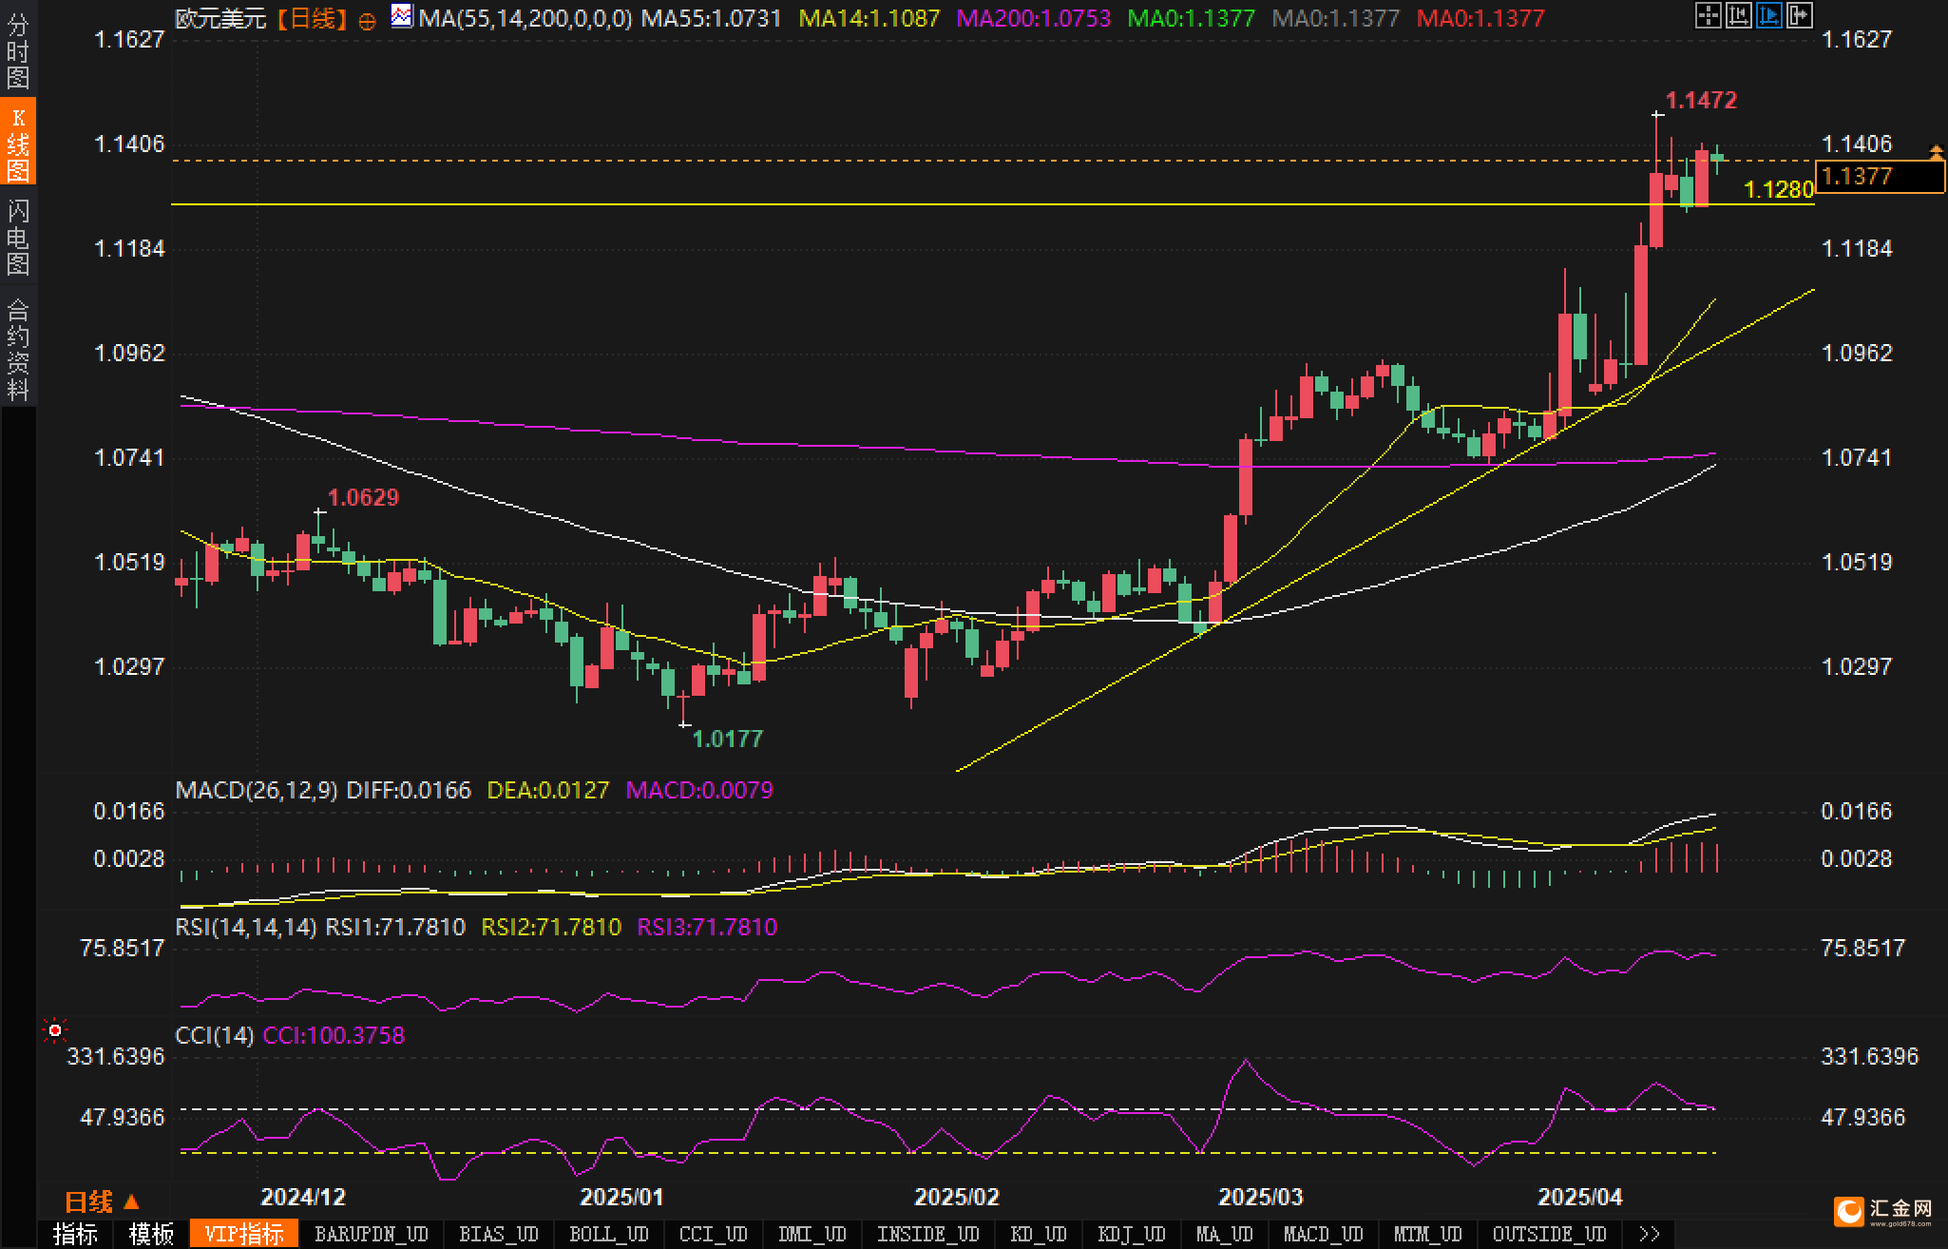Open the 闪电图 side tab

coord(18,237)
